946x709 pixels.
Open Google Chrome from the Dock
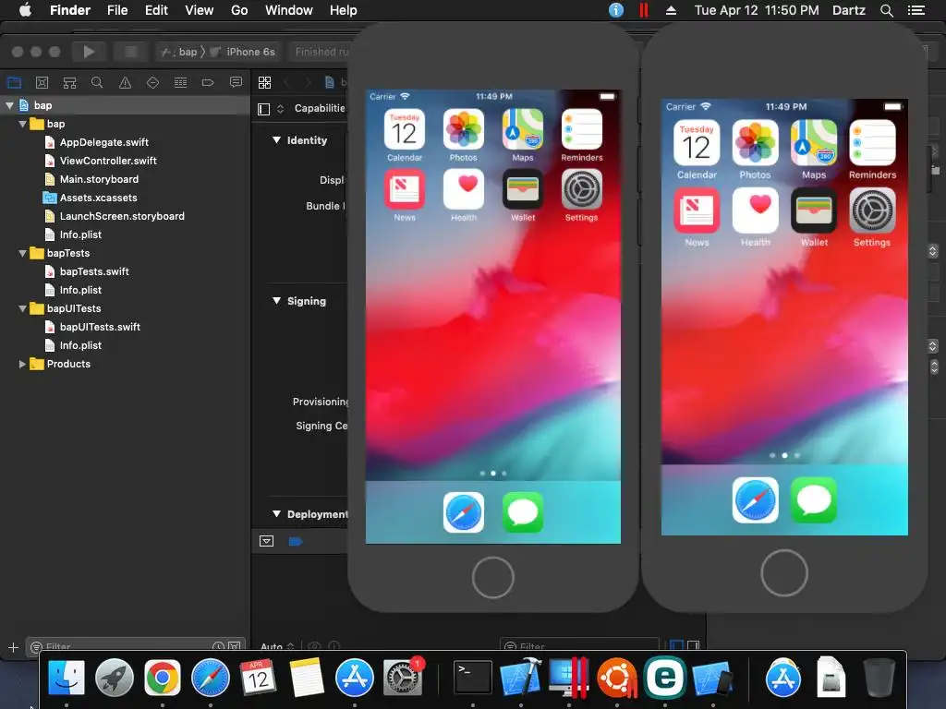tap(163, 678)
